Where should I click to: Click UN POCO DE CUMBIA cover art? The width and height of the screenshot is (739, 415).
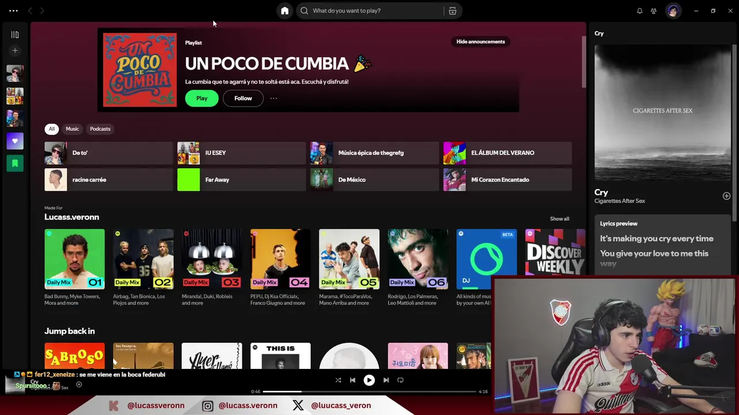coord(140,70)
